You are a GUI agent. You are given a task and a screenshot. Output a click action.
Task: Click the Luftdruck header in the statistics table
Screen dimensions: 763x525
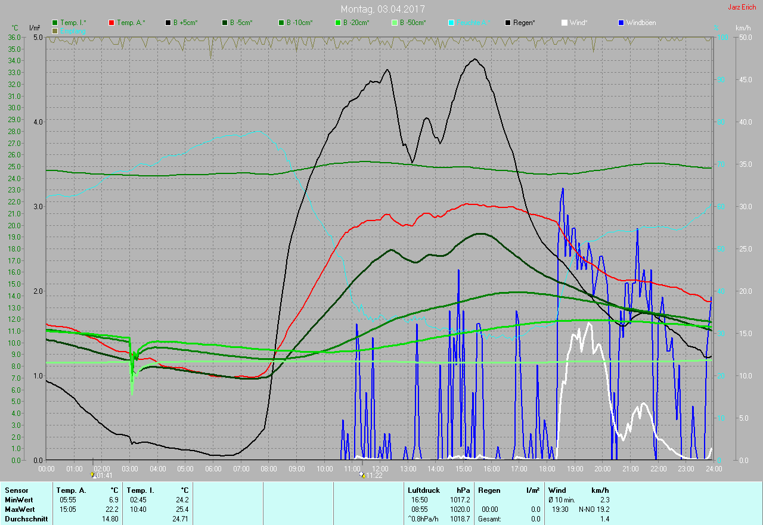click(x=421, y=490)
